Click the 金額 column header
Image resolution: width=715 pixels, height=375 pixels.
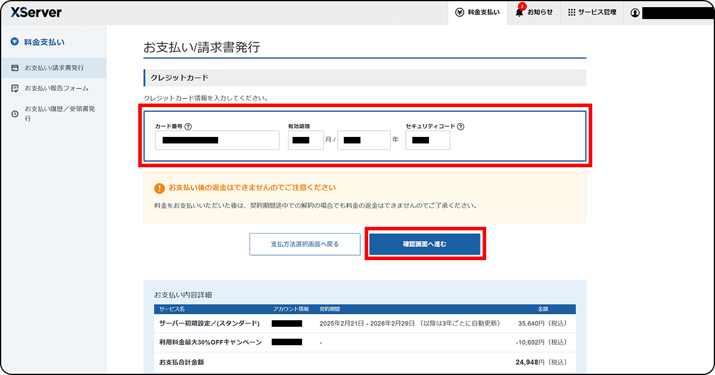coord(542,309)
